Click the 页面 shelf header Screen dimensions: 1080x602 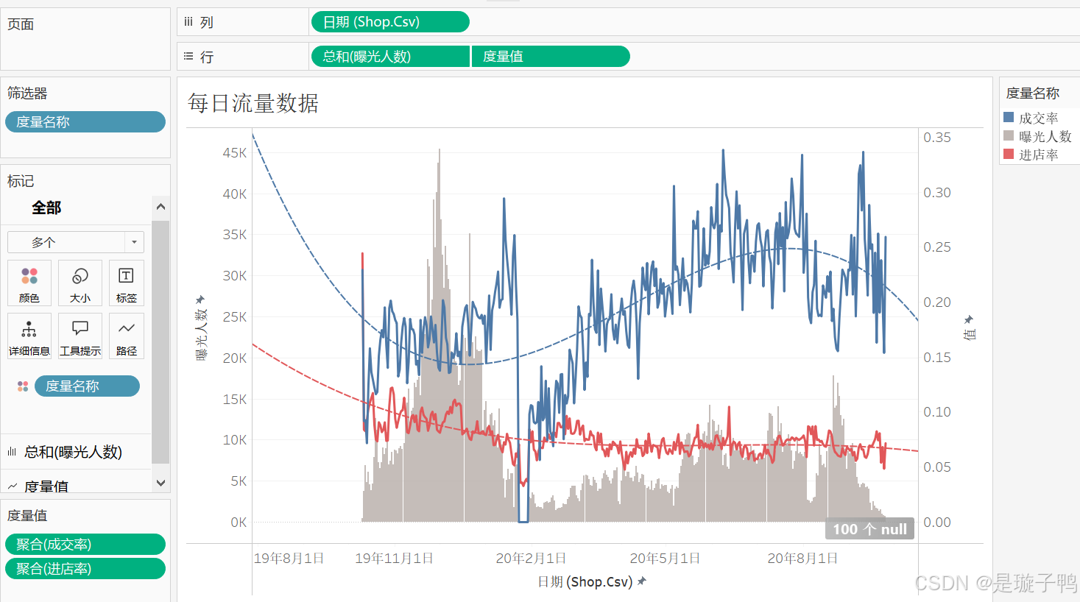21,24
